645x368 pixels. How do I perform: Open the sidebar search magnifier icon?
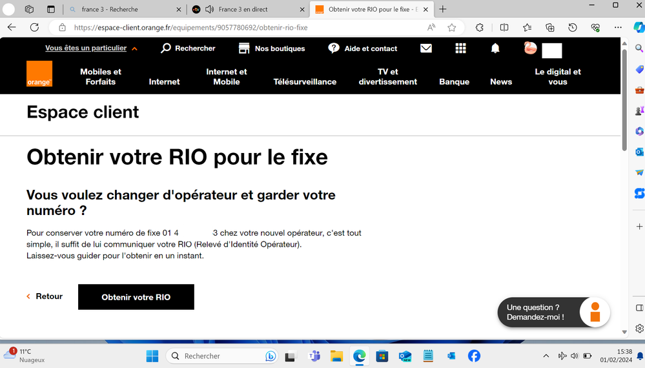pos(639,48)
